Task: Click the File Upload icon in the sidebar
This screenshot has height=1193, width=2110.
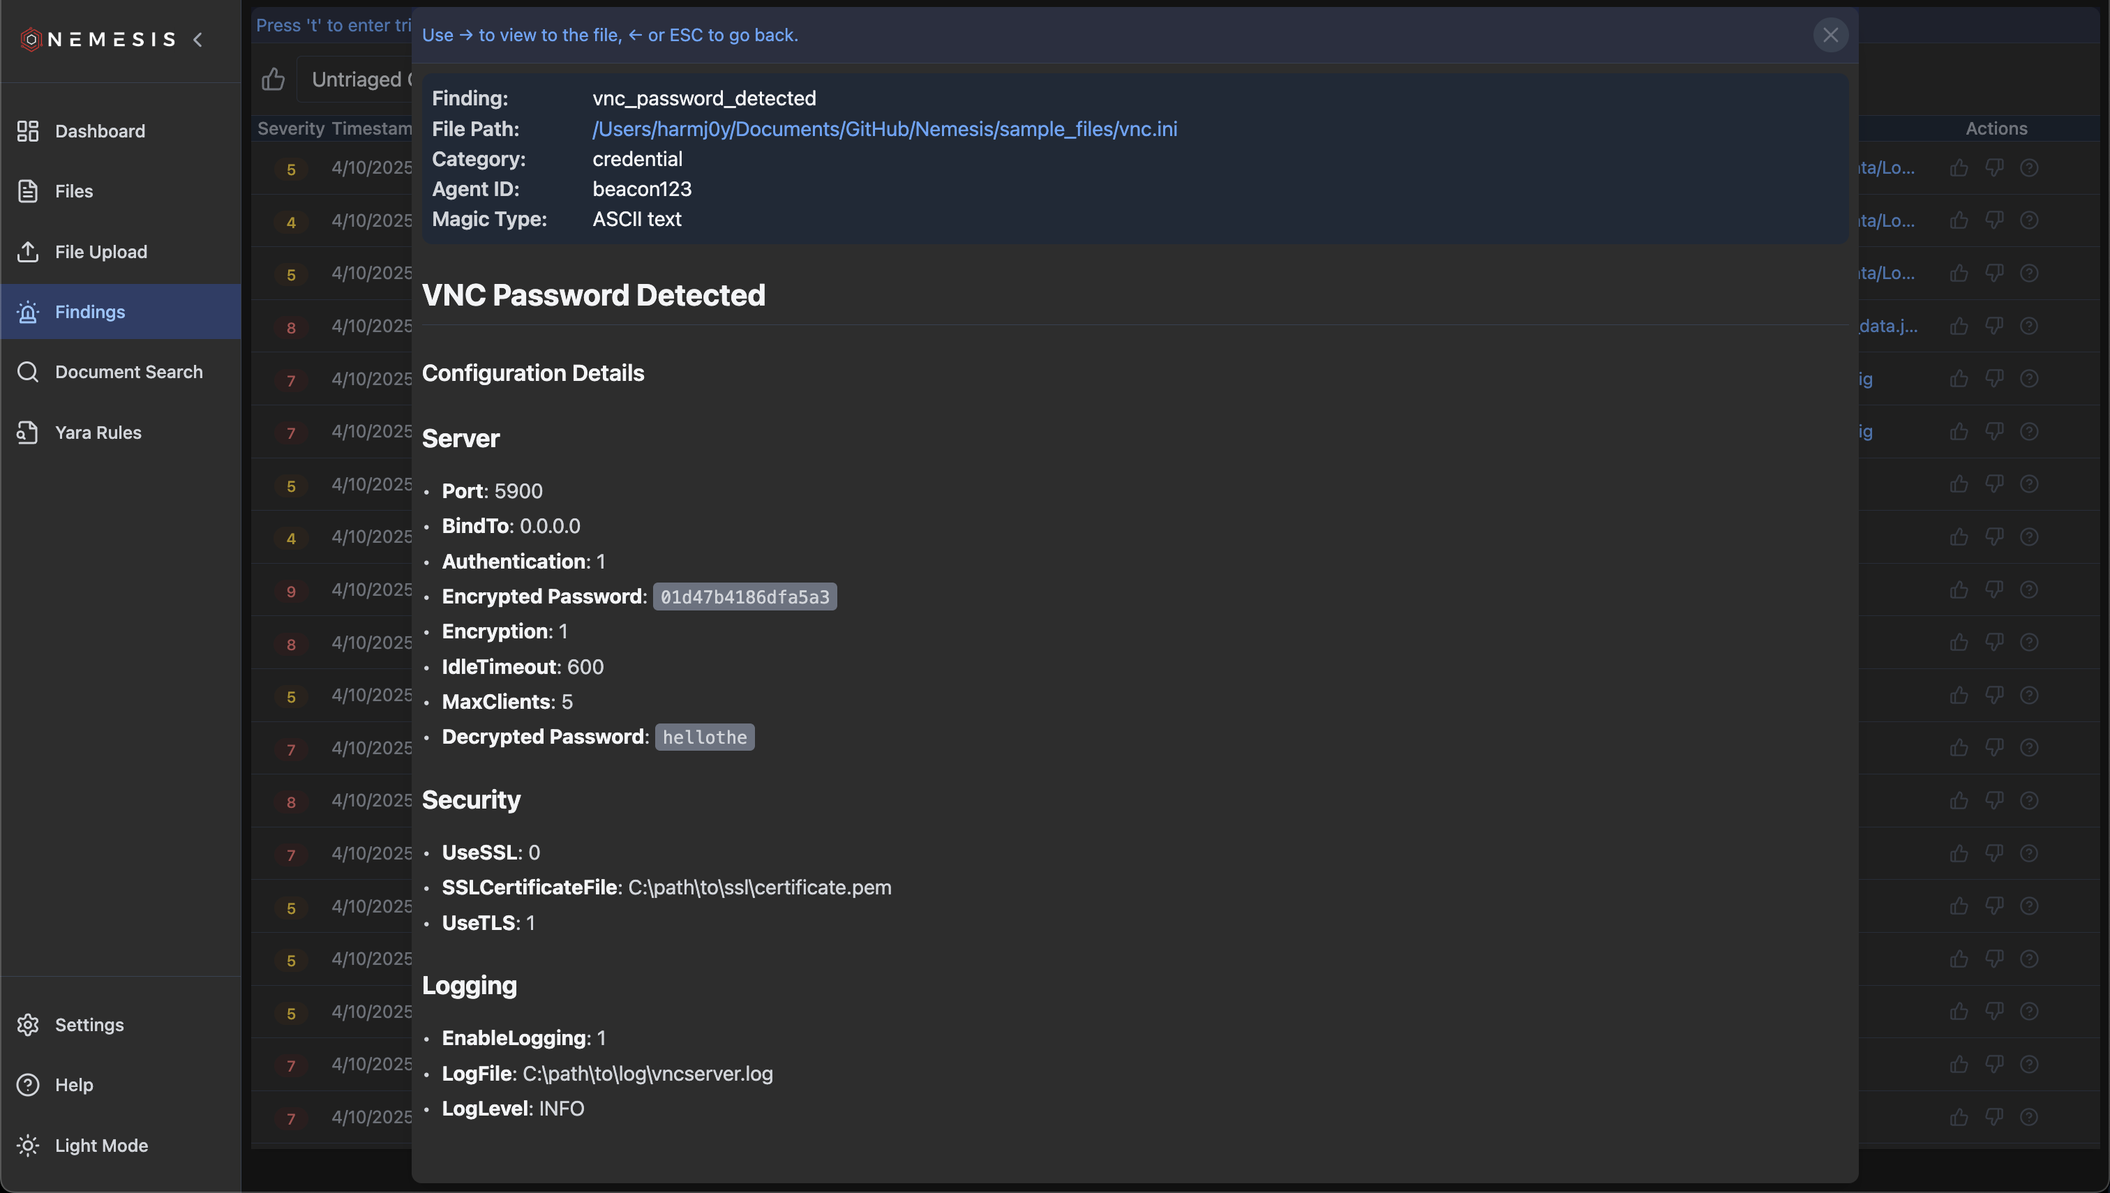Action: pos(28,252)
